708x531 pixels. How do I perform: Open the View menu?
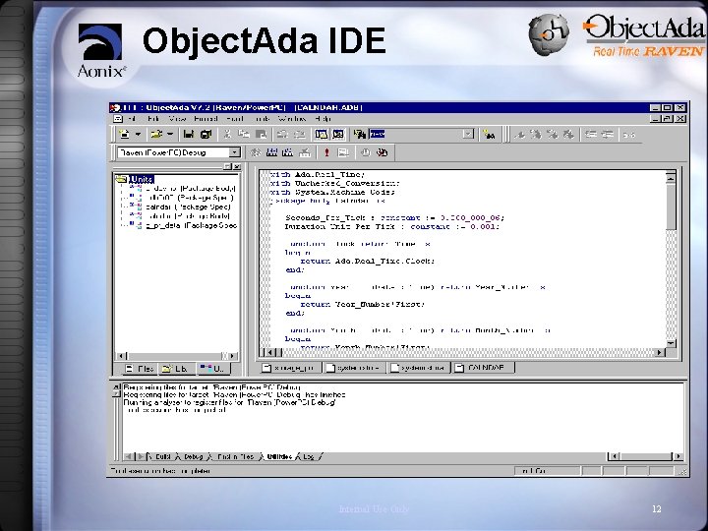177,119
